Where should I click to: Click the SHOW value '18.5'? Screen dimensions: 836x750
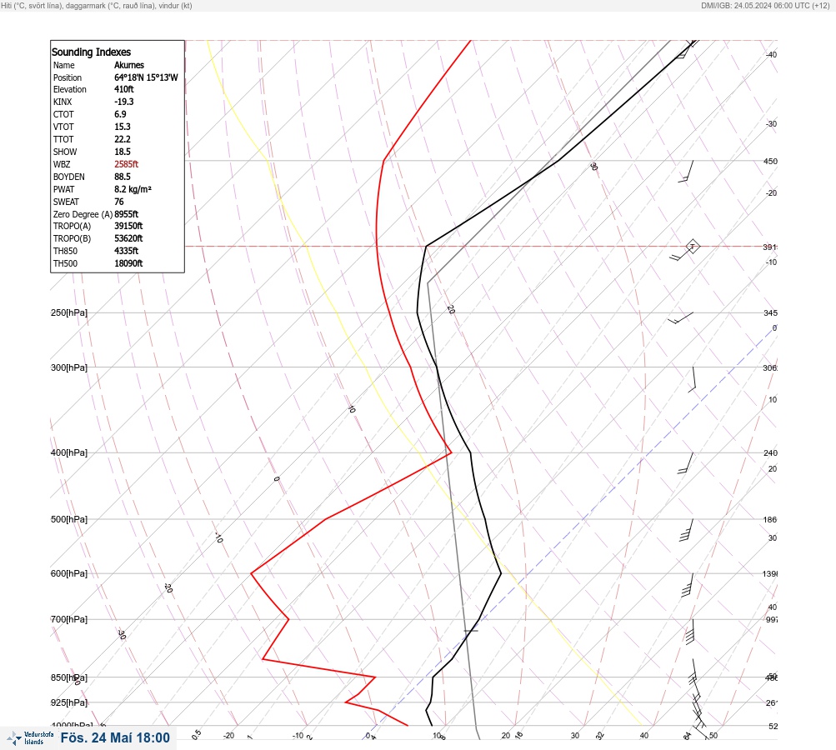(122, 152)
